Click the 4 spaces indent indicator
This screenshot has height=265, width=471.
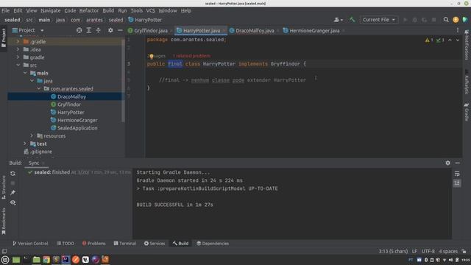[448, 251]
